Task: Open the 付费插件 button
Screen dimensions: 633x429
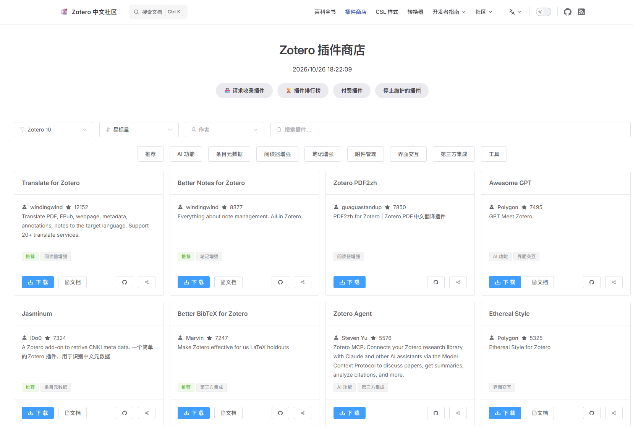Action: 352,91
